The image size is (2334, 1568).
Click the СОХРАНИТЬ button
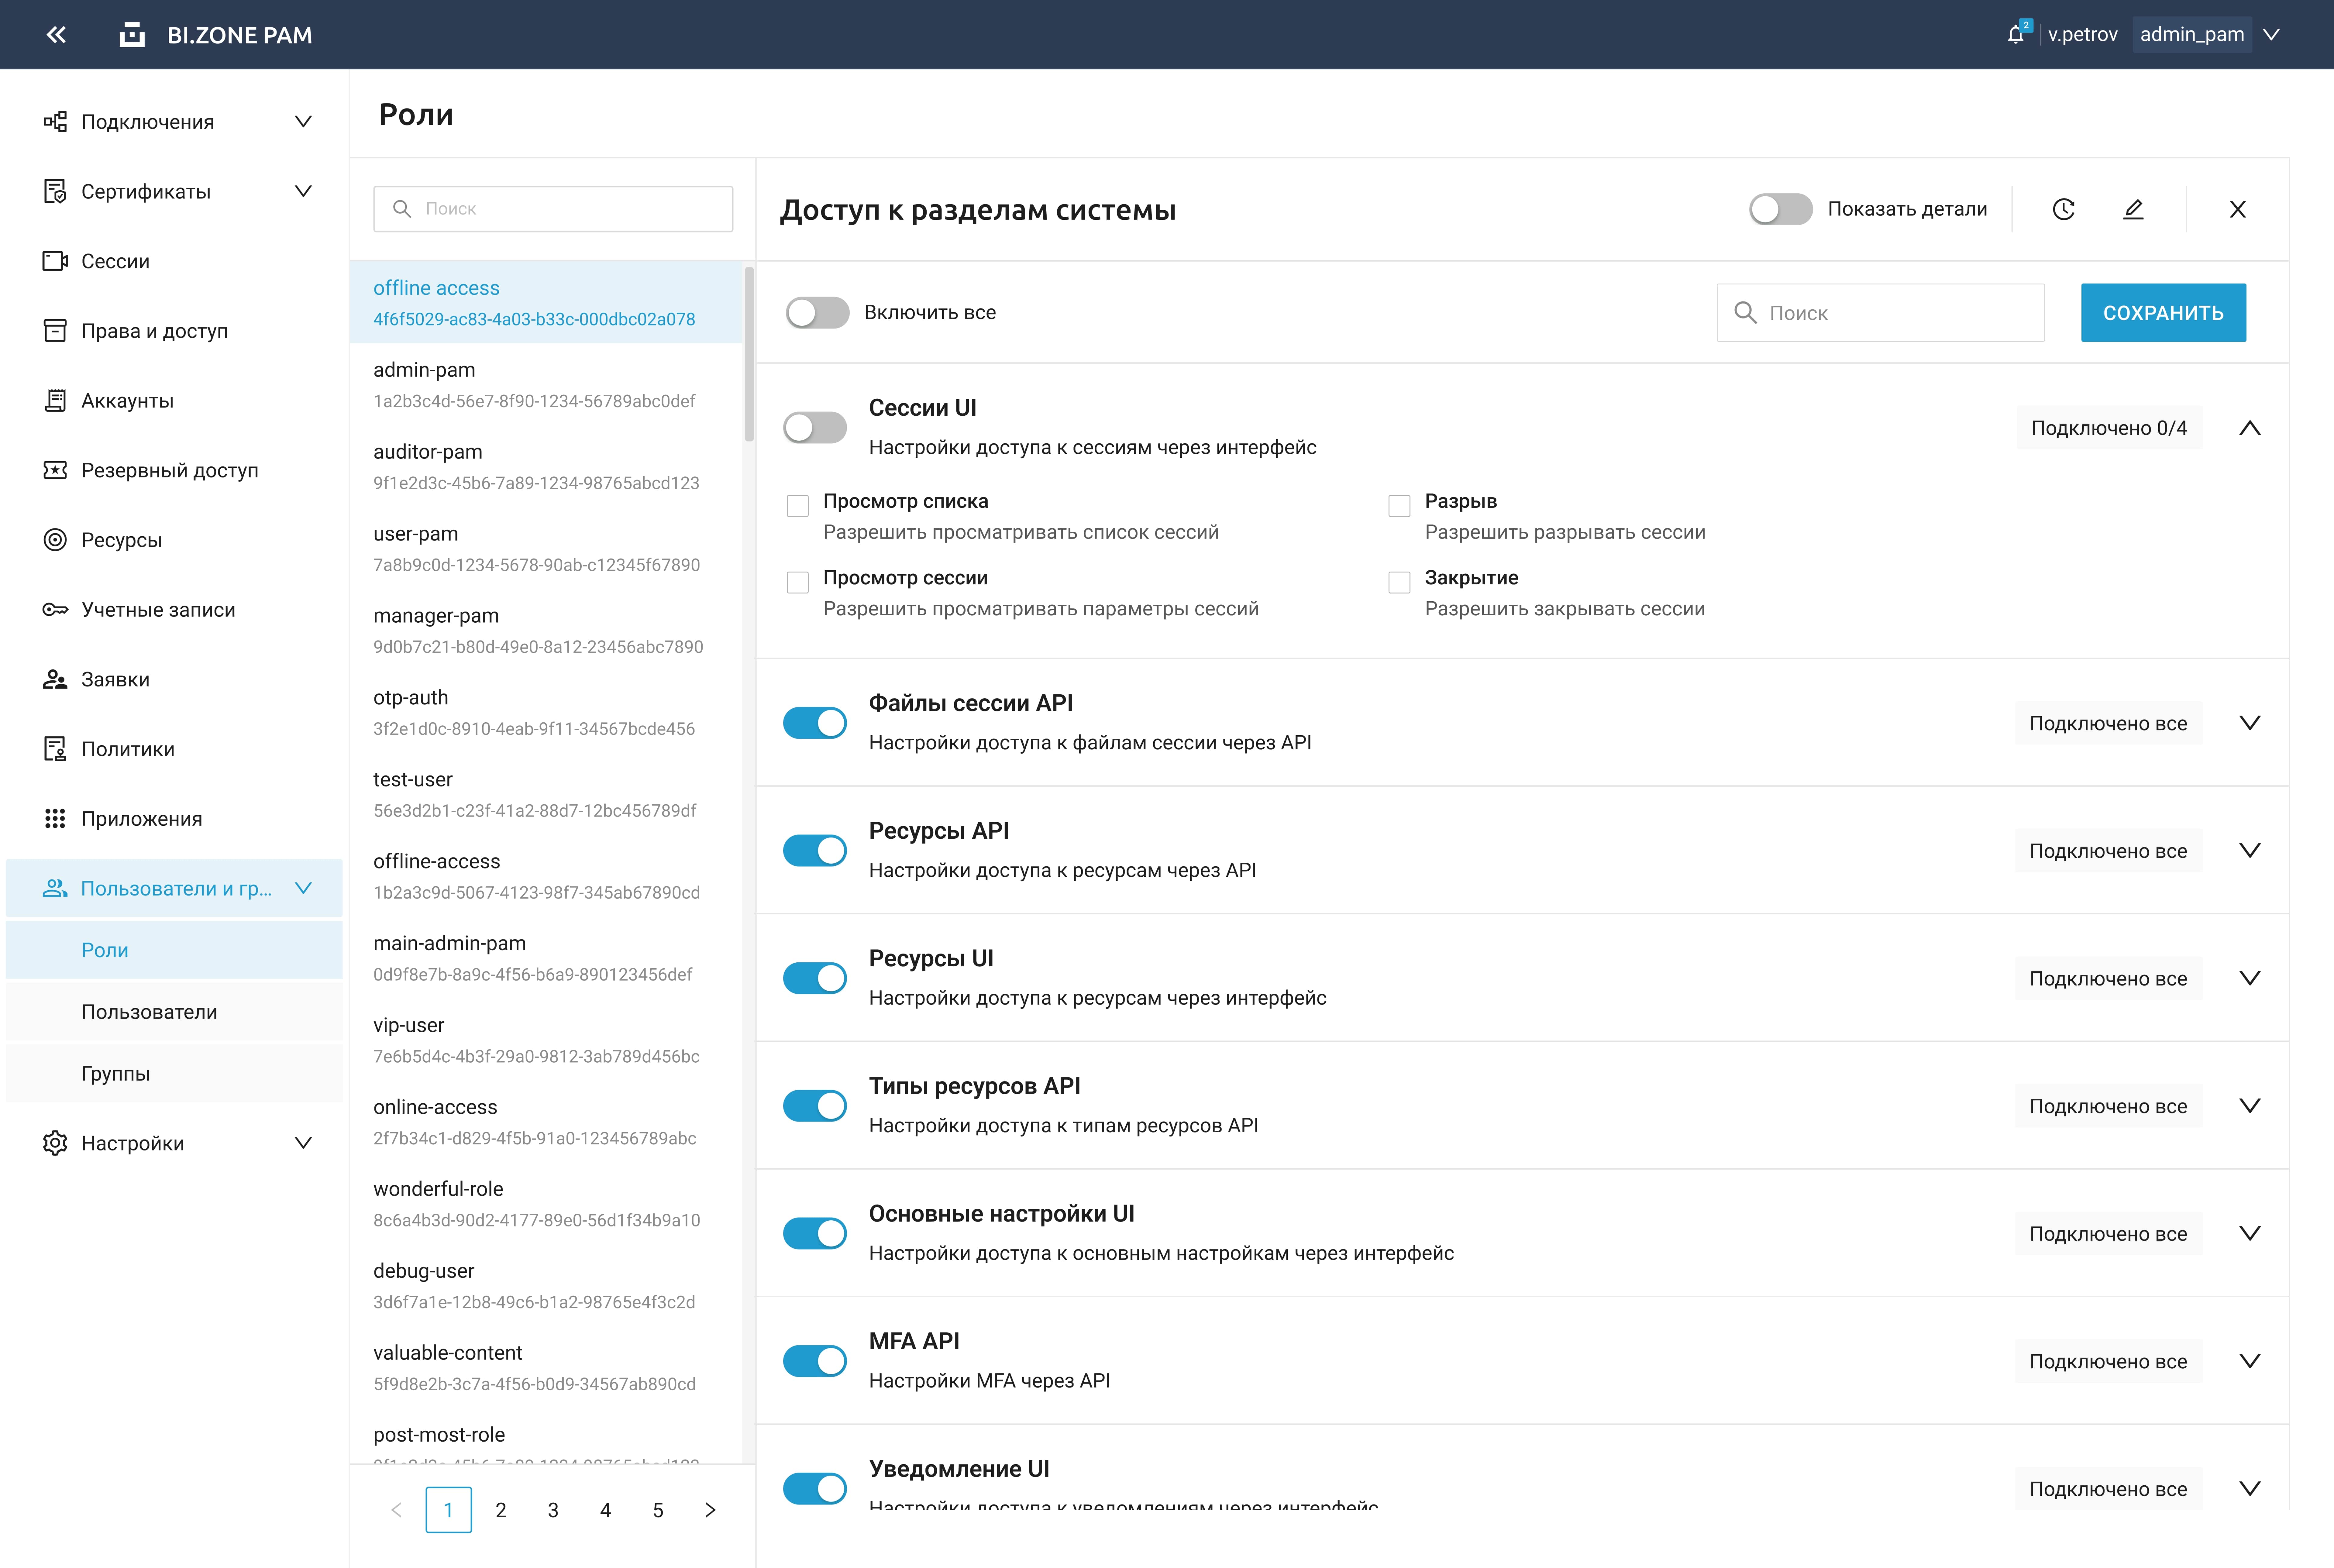2163,313
